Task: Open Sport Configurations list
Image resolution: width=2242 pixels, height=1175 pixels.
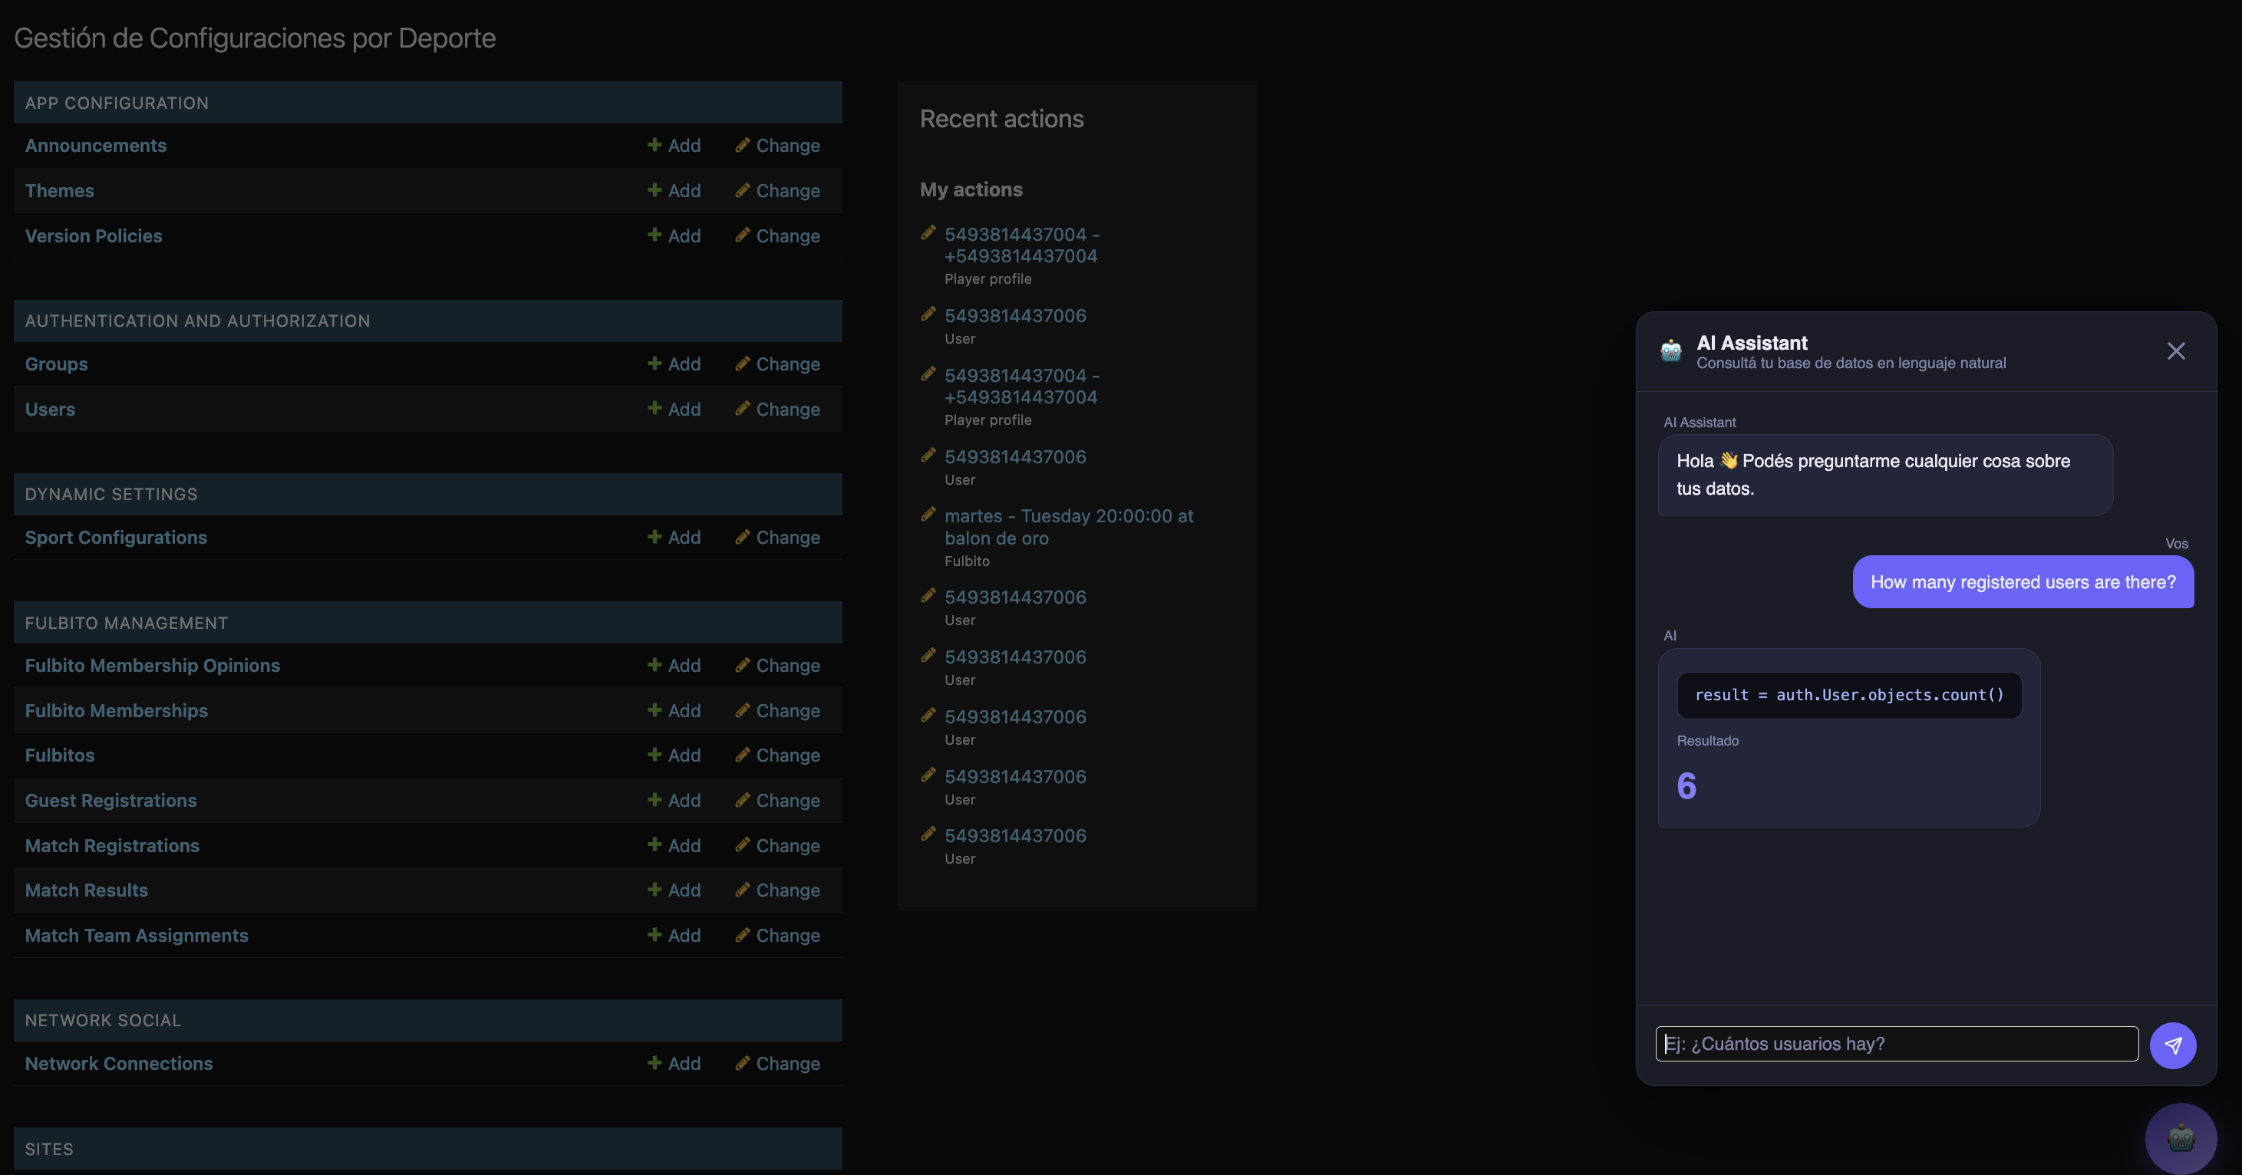Action: click(x=116, y=538)
